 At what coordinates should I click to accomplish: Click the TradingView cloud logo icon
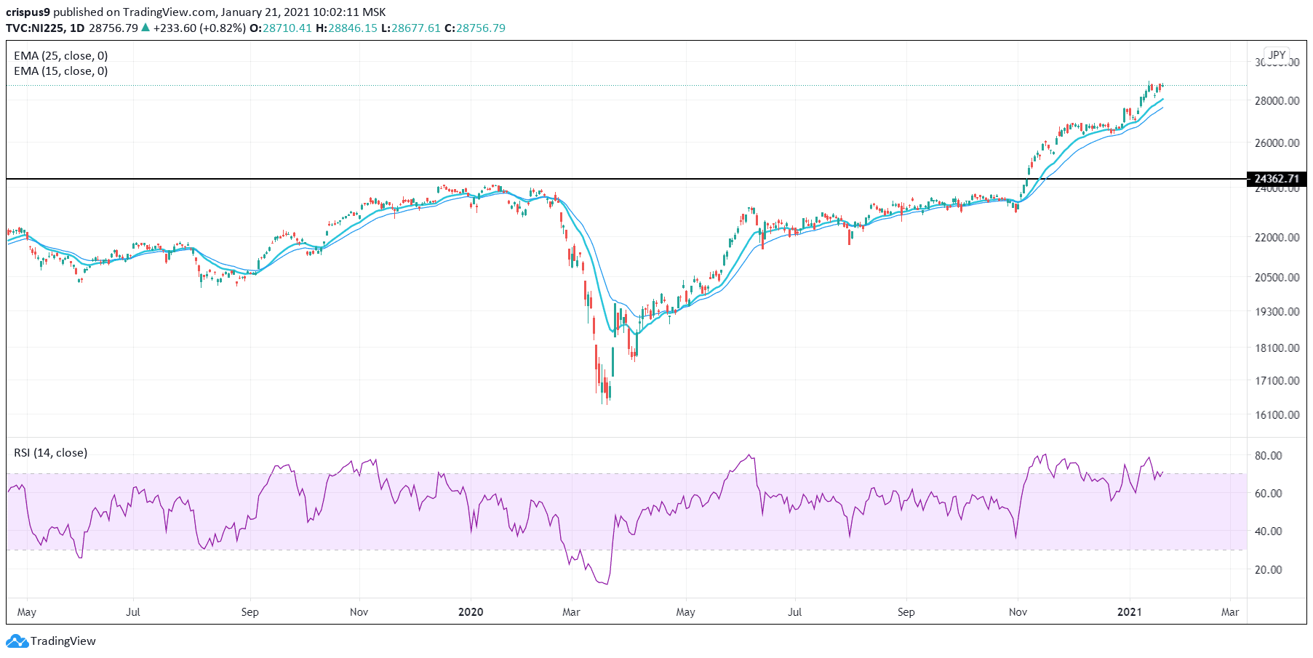[17, 641]
